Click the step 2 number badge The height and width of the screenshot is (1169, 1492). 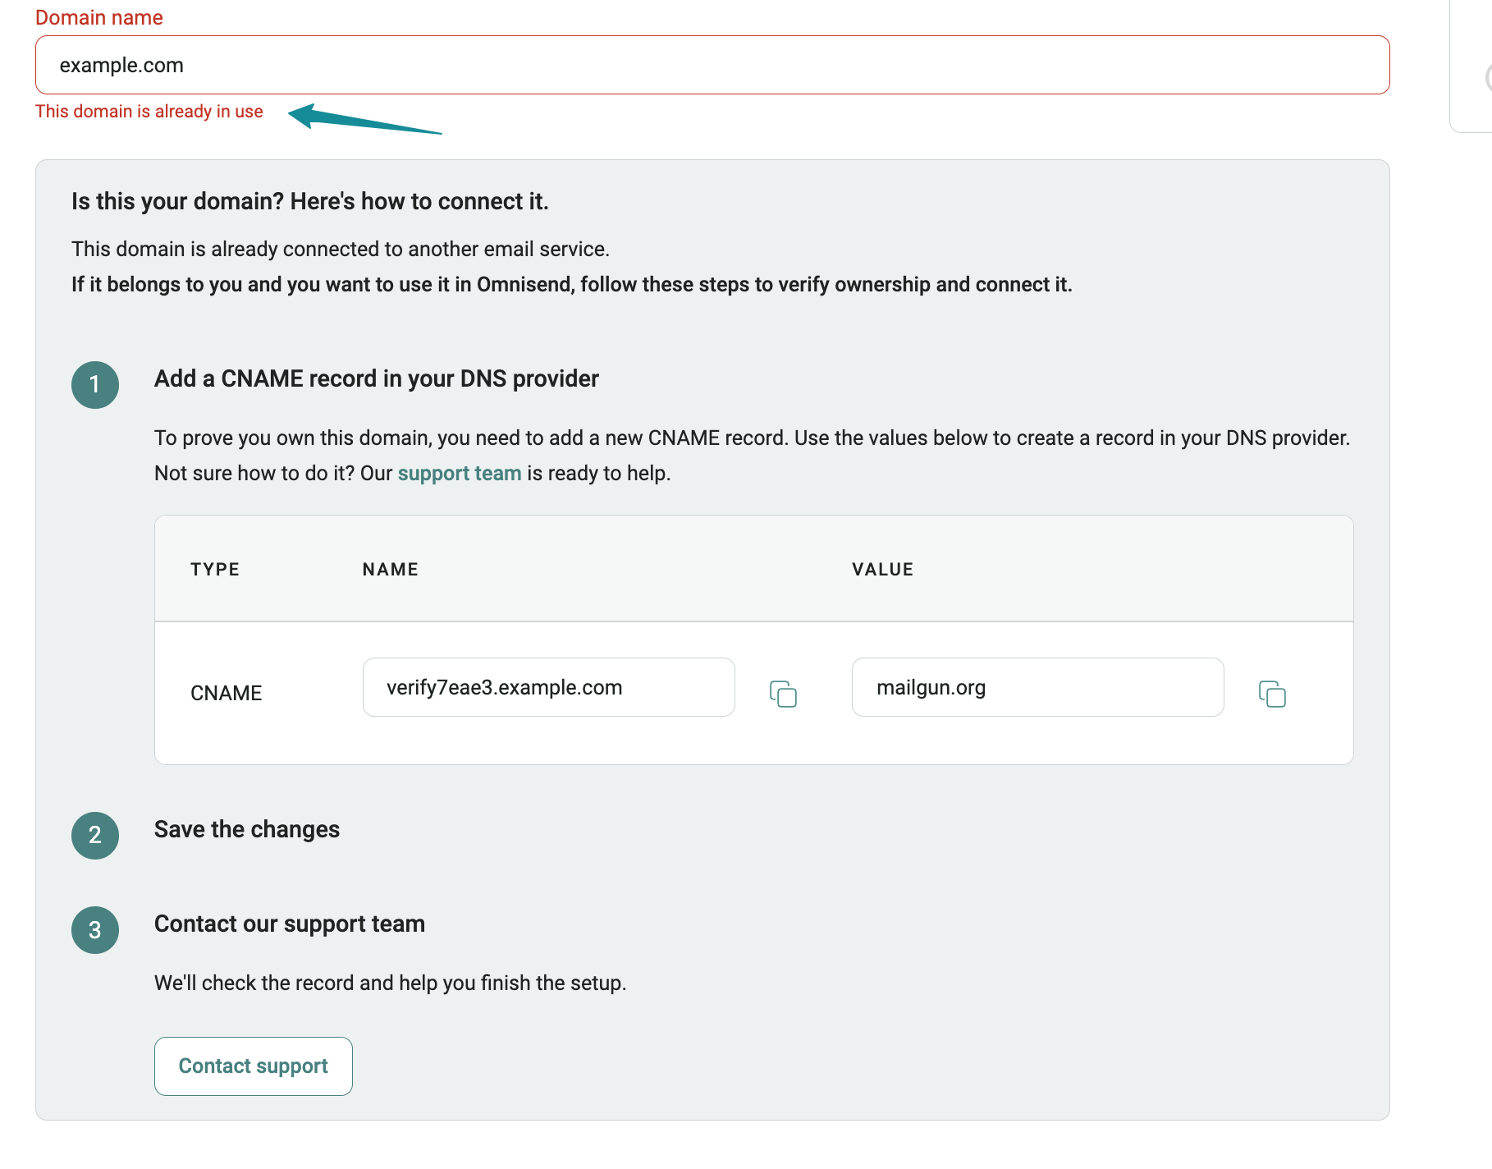pyautogui.click(x=95, y=836)
